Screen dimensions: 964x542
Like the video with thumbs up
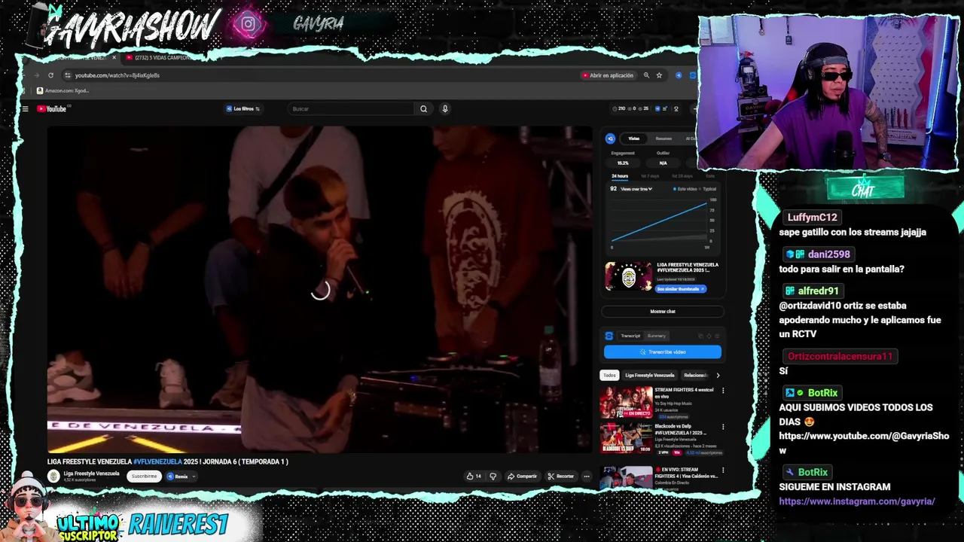(x=473, y=476)
